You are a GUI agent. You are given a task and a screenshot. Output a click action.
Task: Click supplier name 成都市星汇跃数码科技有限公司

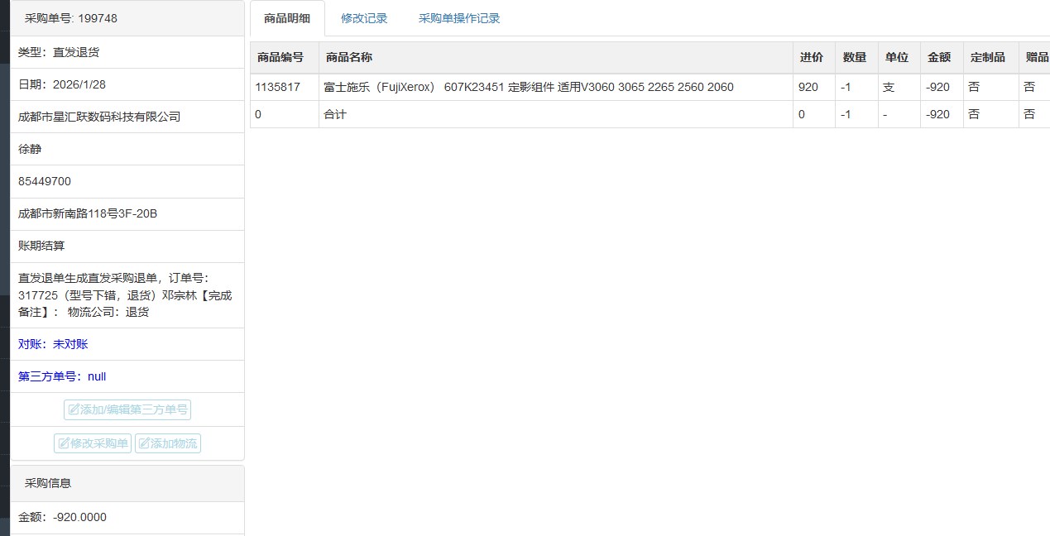click(x=99, y=117)
